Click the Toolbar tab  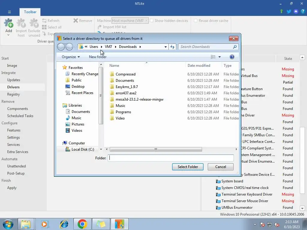[30, 12]
